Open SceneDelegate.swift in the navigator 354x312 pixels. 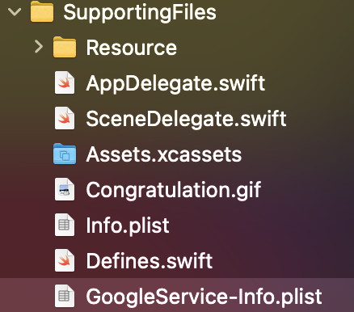click(187, 119)
